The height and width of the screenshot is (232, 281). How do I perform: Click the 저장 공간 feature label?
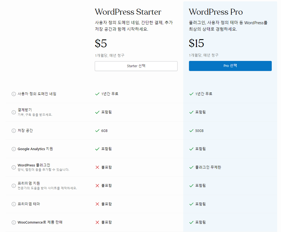click(25, 131)
